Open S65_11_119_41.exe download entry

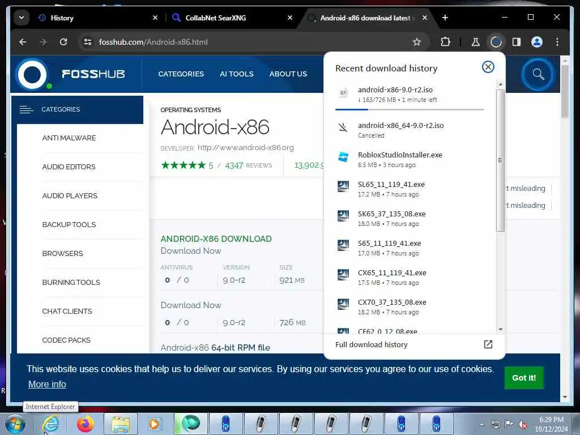point(410,248)
